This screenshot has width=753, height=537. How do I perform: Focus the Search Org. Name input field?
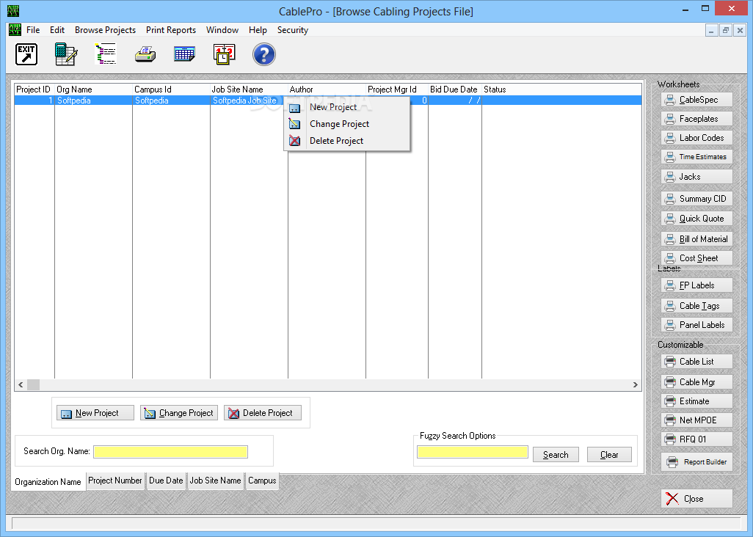click(x=170, y=452)
